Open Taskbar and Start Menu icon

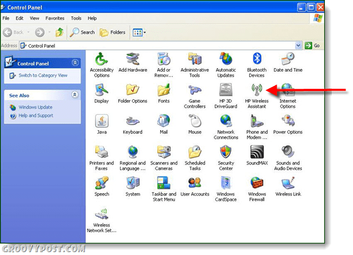click(164, 183)
